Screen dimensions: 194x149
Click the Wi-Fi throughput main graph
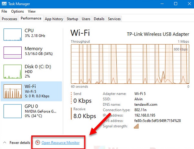click(x=130, y=64)
